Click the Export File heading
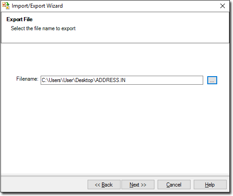This screenshot has width=233, height=196. pyautogui.click(x=19, y=19)
